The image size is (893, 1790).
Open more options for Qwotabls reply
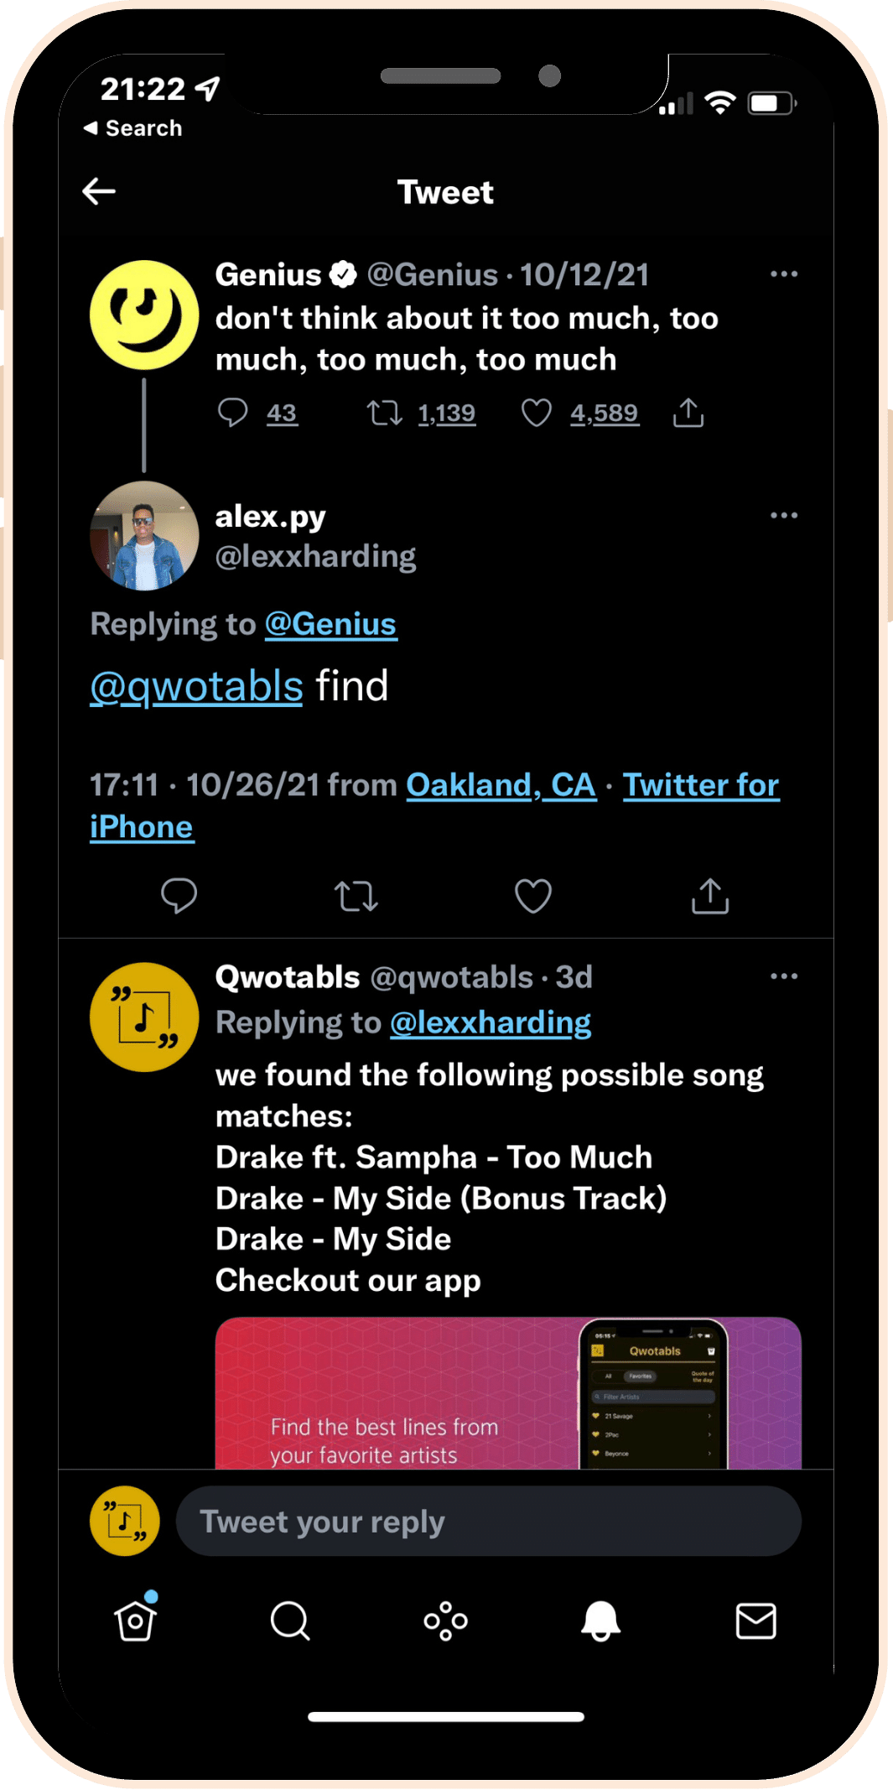784,976
